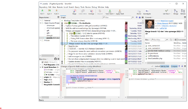Collapse the Open Source Projects group

(40, 23)
